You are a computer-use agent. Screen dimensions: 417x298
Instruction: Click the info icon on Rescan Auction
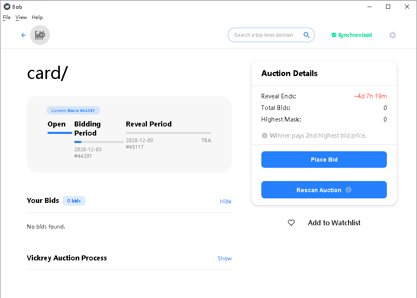click(348, 190)
